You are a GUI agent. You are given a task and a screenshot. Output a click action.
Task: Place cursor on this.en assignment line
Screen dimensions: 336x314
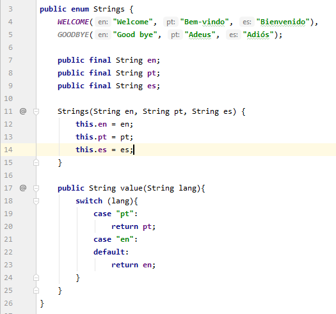104,124
